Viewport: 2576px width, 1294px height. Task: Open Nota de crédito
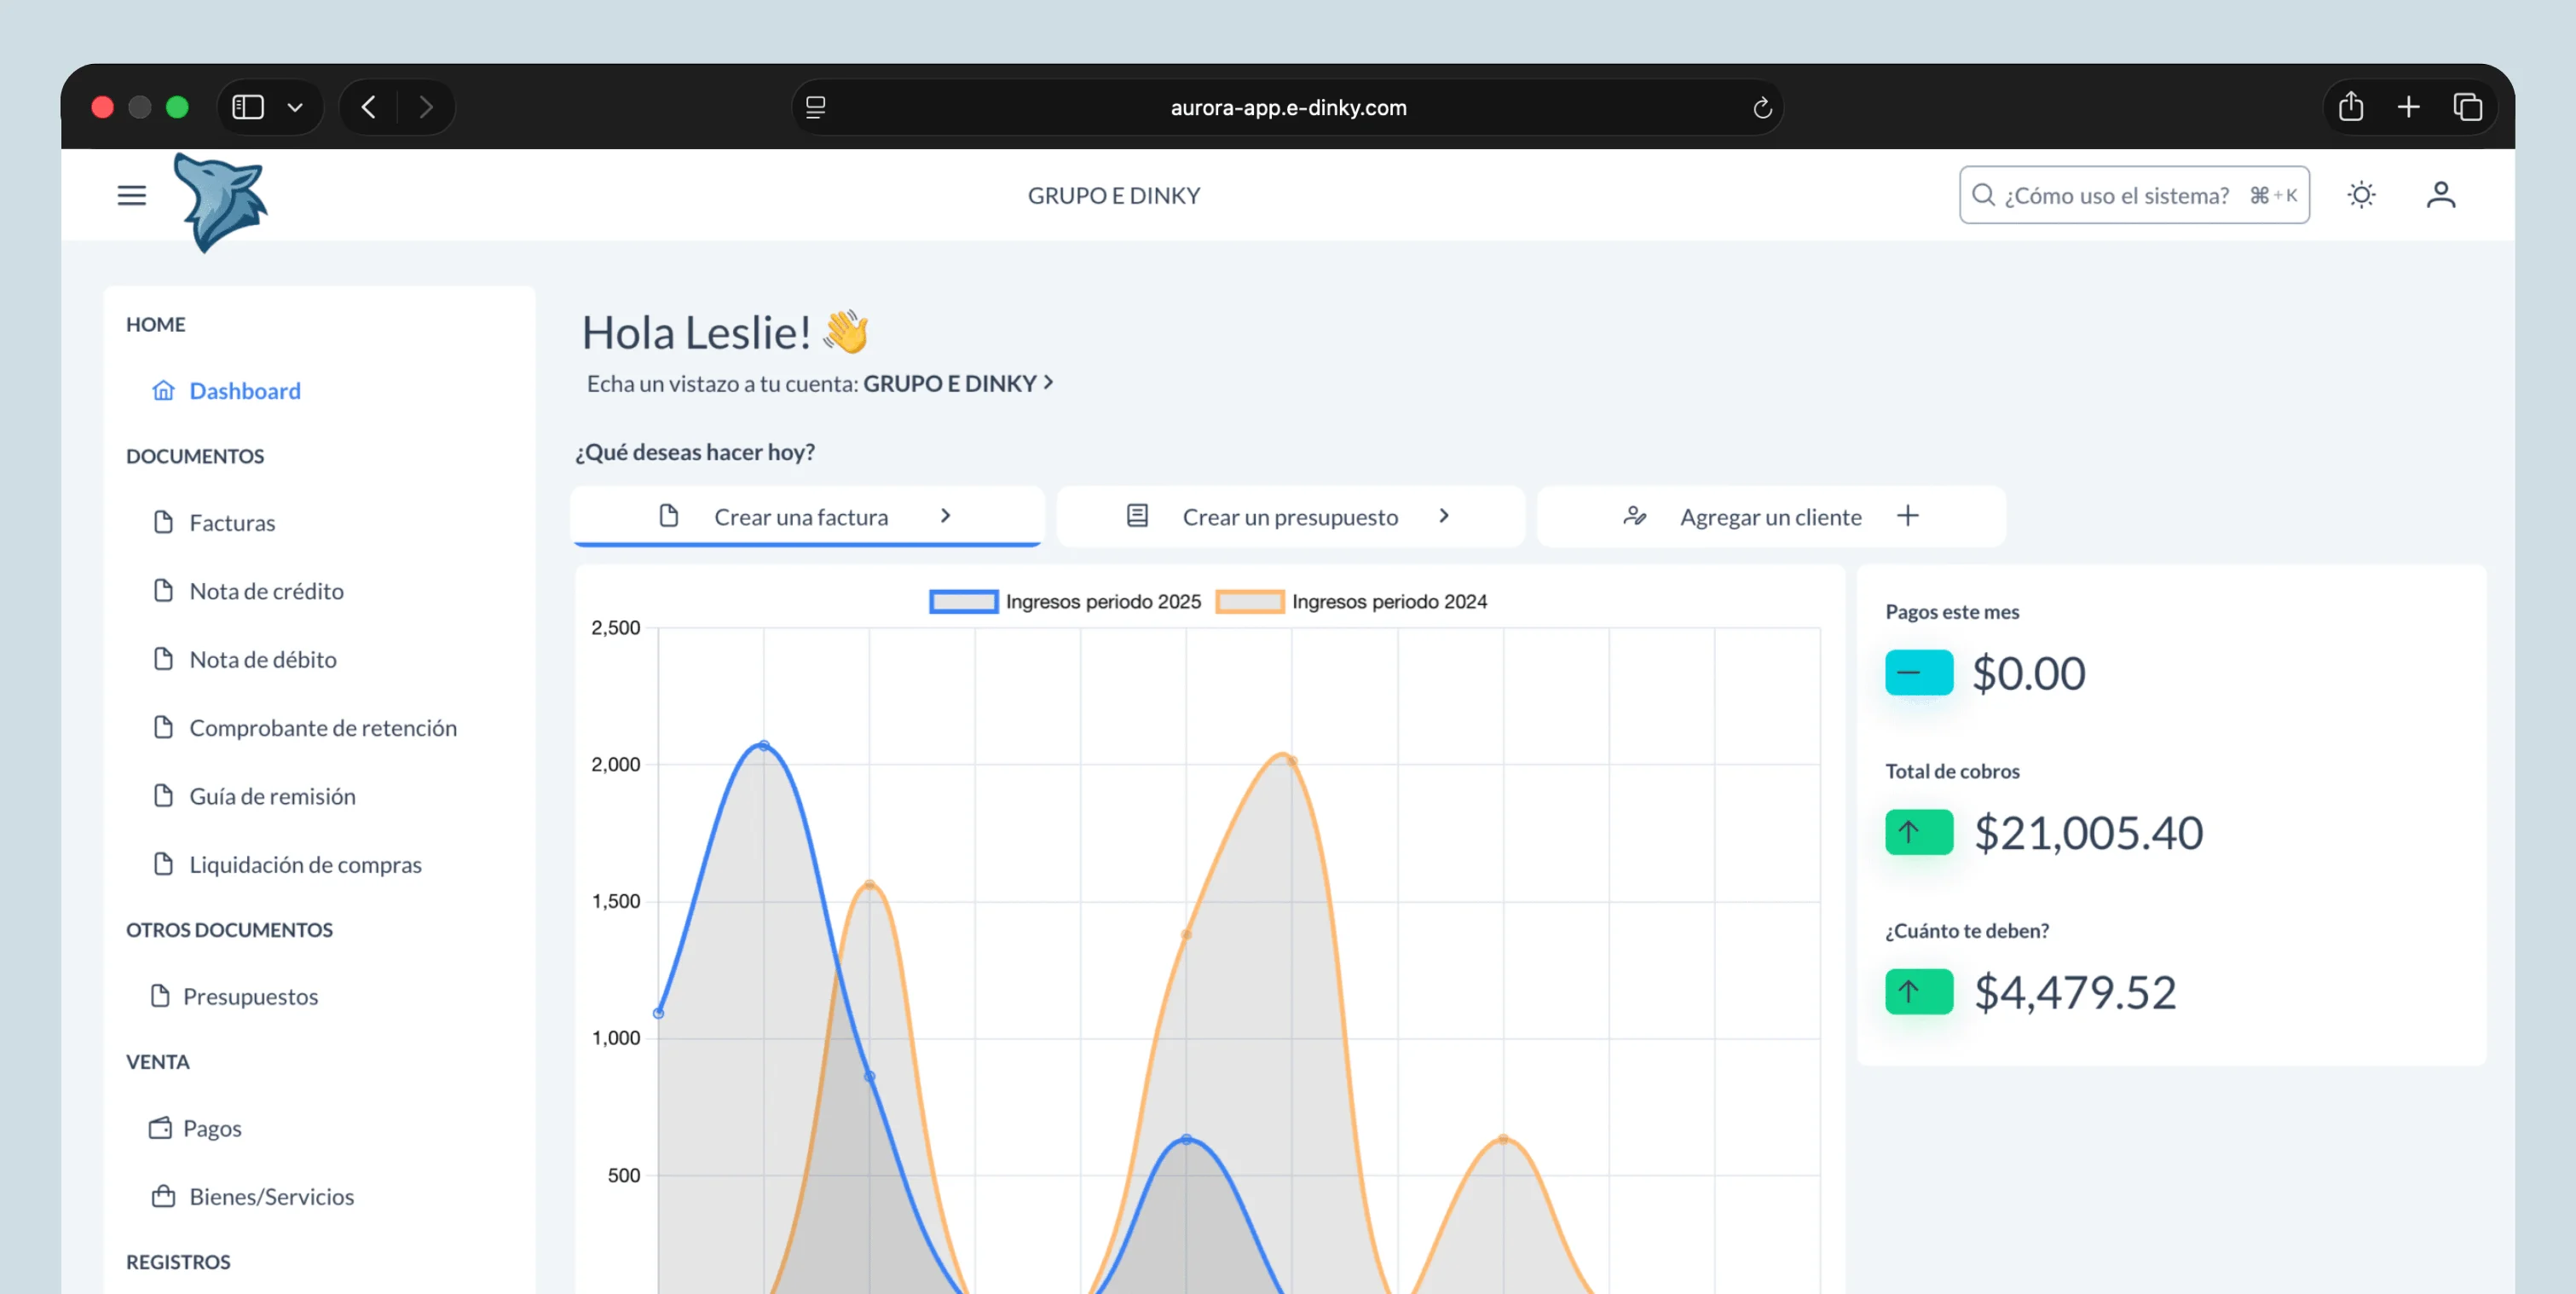coord(267,591)
